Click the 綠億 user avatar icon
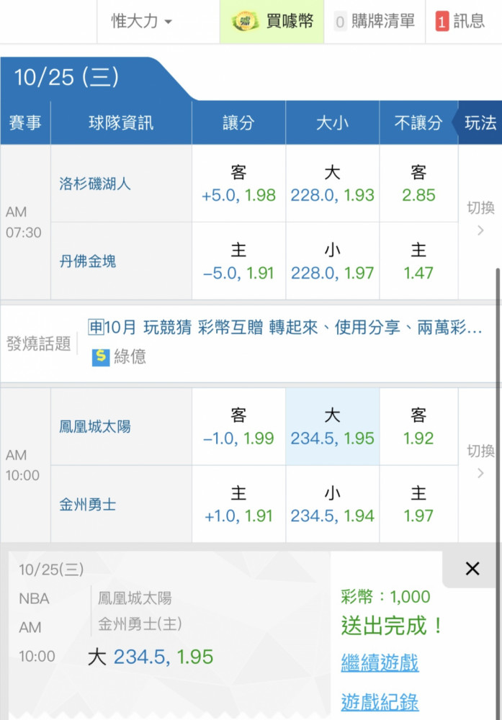The height and width of the screenshot is (720, 502). point(101,356)
